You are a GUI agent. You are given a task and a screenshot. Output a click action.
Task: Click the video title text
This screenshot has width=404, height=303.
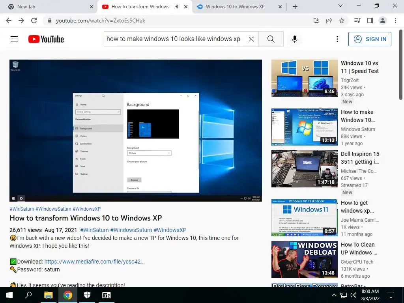tap(86, 218)
